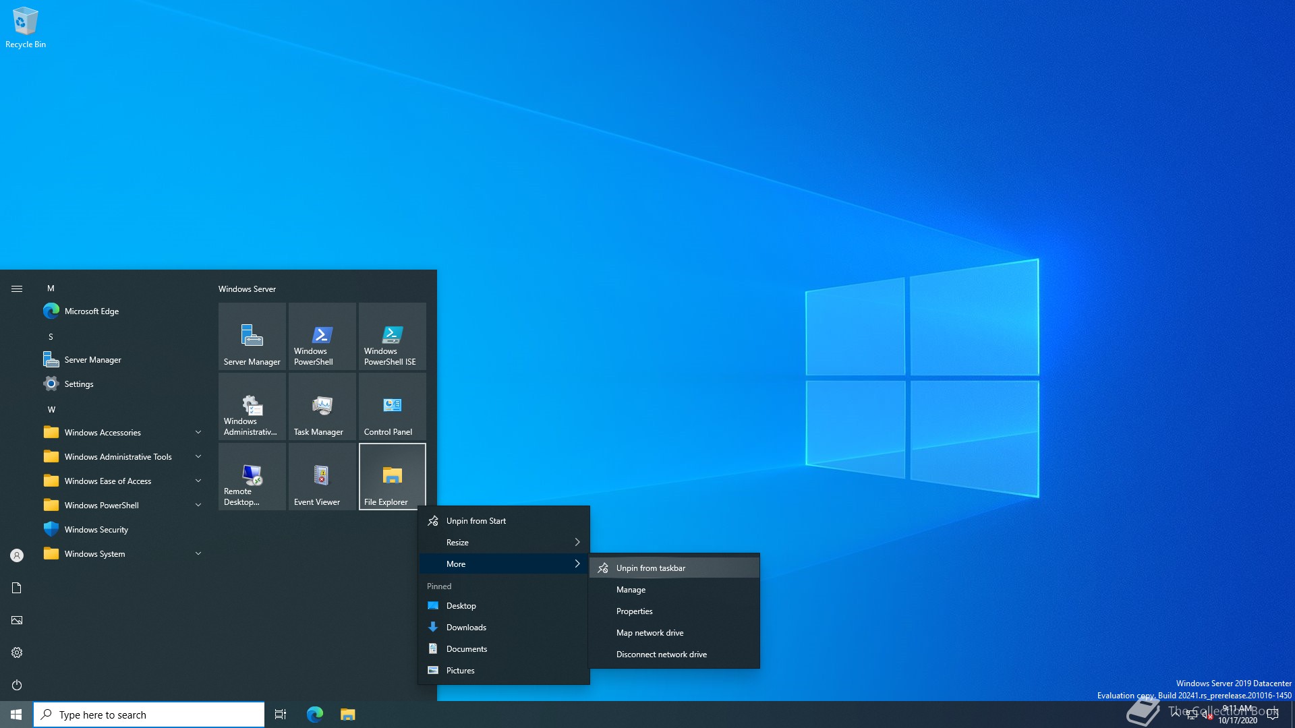Launch the Task Manager tile
The height and width of the screenshot is (728, 1295).
(322, 406)
